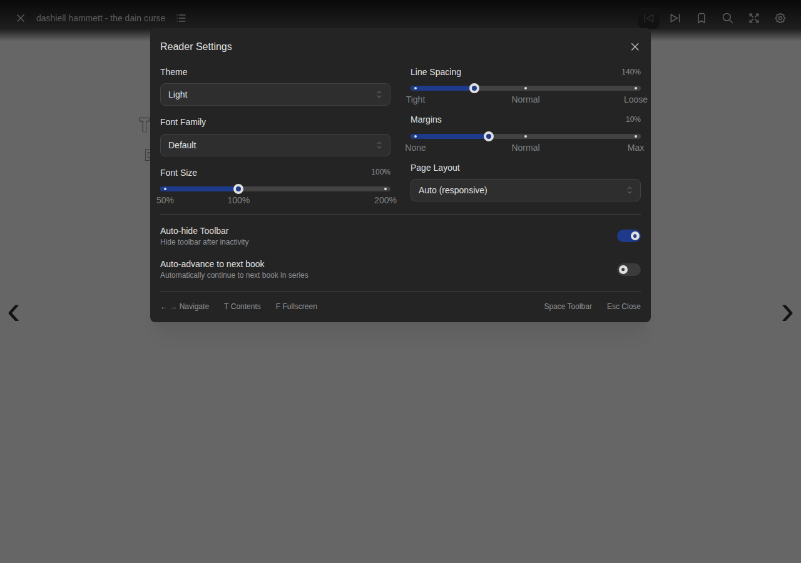The height and width of the screenshot is (563, 801).
Task: Click the '100%' font size value readout
Action: click(380, 172)
